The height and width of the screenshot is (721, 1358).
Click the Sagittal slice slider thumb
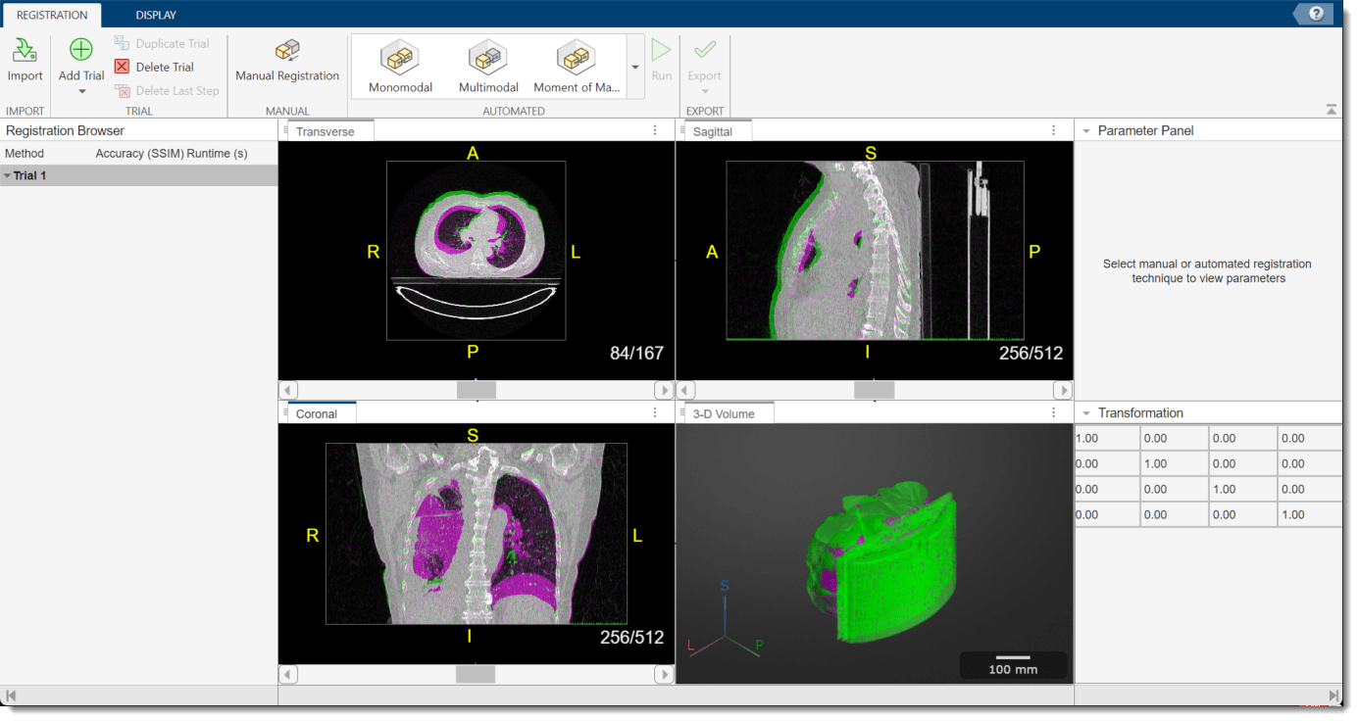pos(875,390)
